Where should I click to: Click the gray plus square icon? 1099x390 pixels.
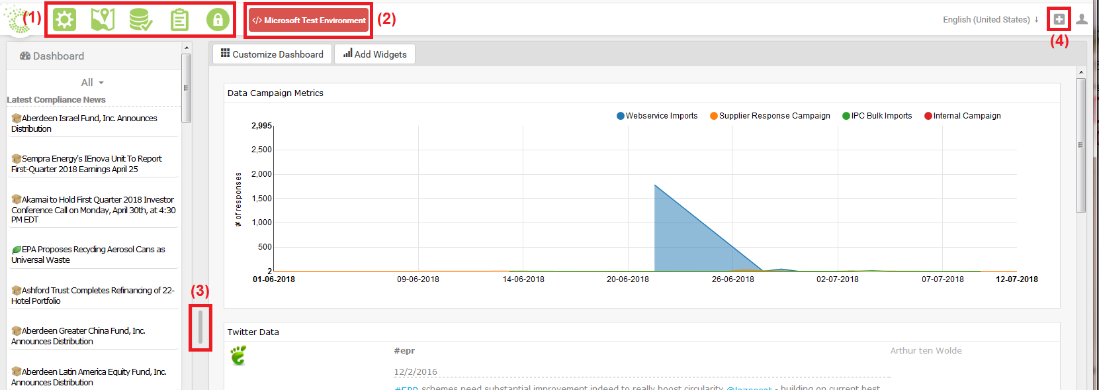pos(1059,20)
